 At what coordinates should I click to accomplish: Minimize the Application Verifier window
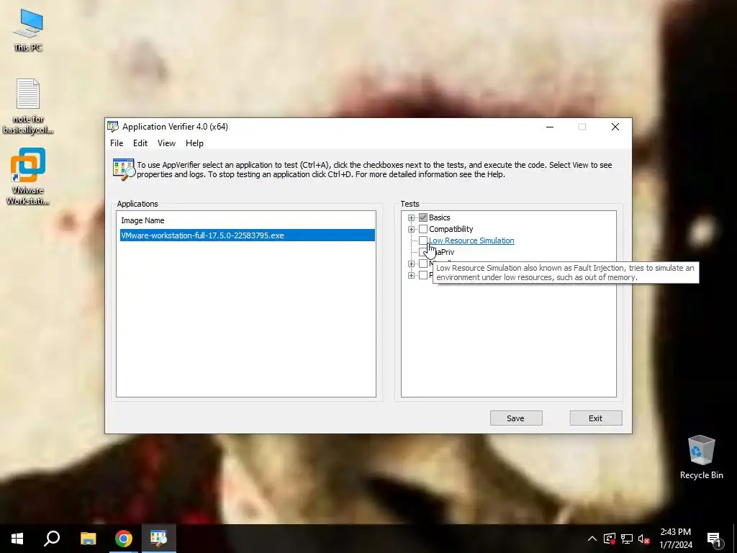(549, 127)
